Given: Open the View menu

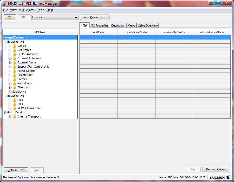Looking at the screenshot, I should tap(13, 10).
